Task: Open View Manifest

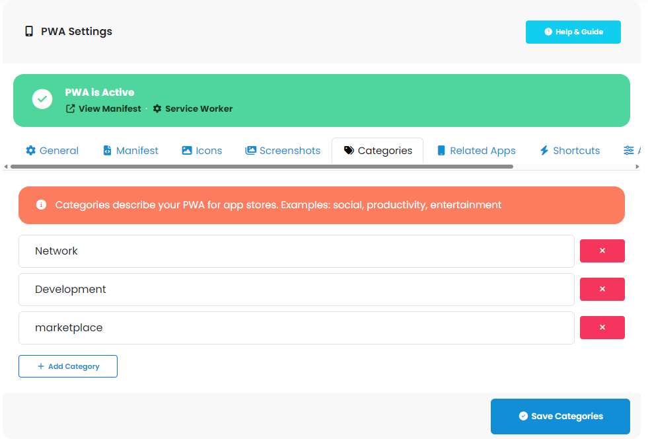Action: 103,108
